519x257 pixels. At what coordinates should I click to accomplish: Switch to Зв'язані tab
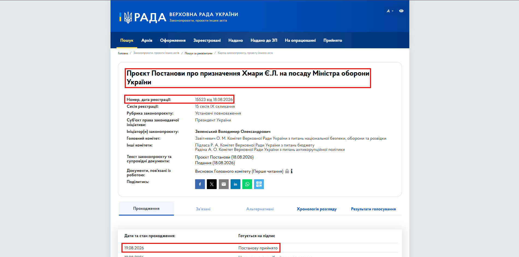tap(203, 209)
